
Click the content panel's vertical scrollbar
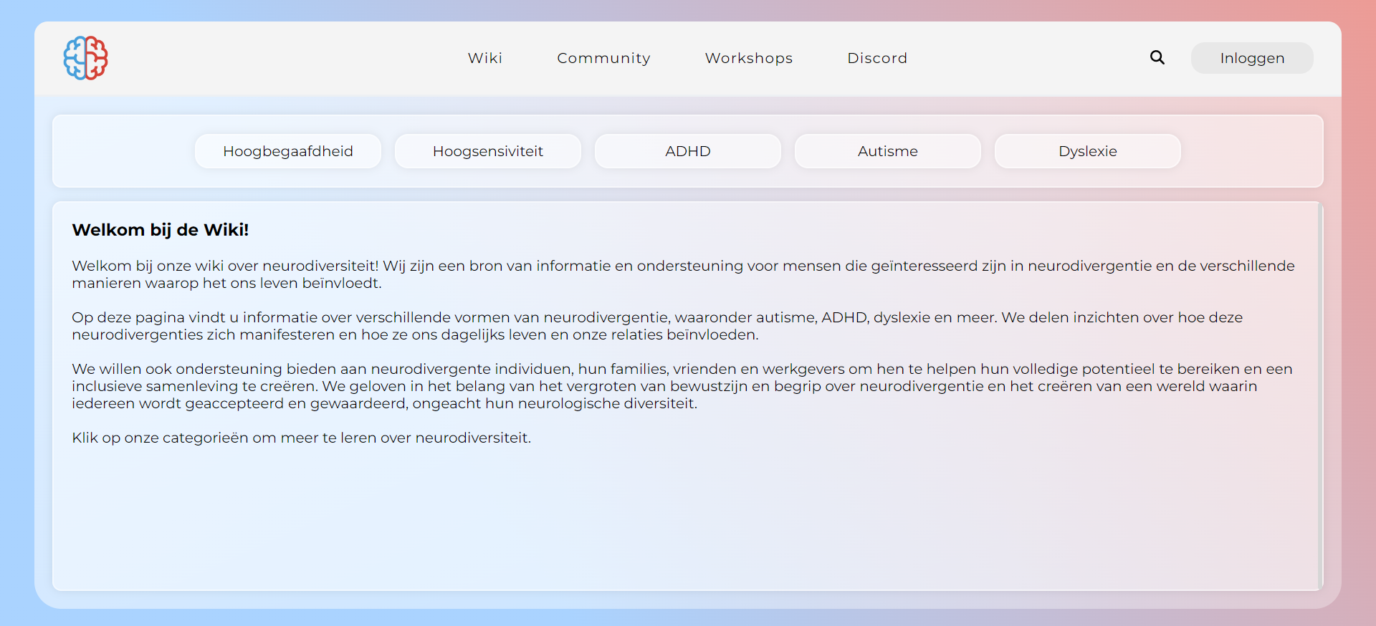pos(1319,395)
